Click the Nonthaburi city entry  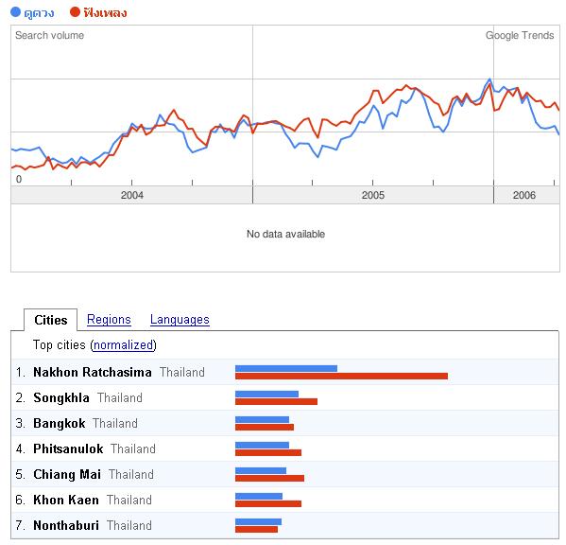pyautogui.click(x=66, y=525)
